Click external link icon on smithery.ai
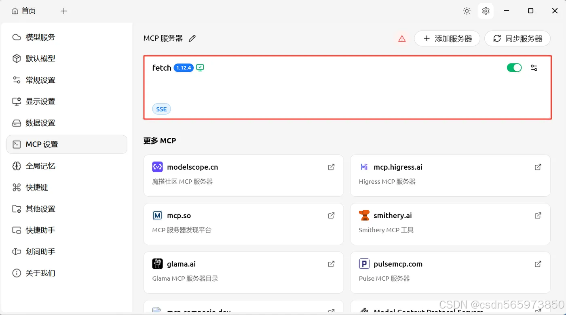The height and width of the screenshot is (315, 566). pos(538,215)
